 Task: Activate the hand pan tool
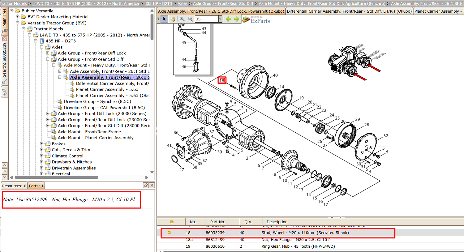tap(173, 19)
